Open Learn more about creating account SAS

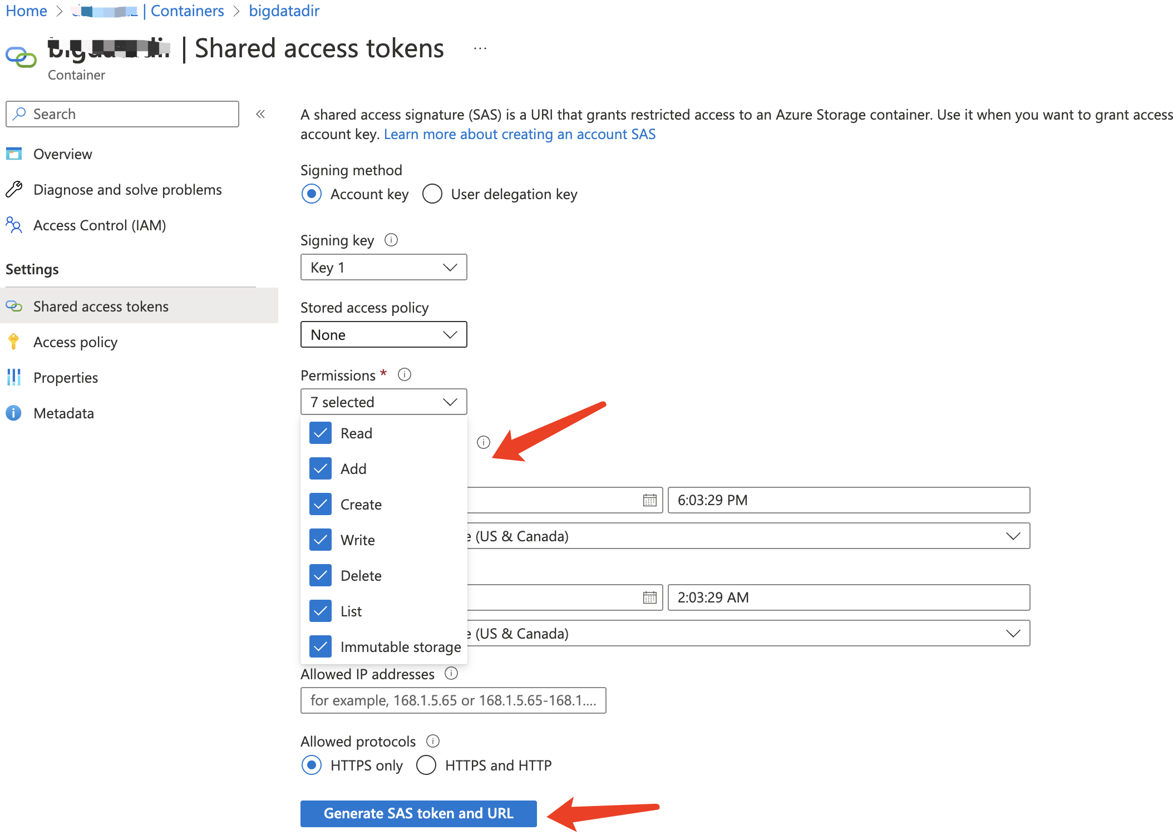click(520, 134)
